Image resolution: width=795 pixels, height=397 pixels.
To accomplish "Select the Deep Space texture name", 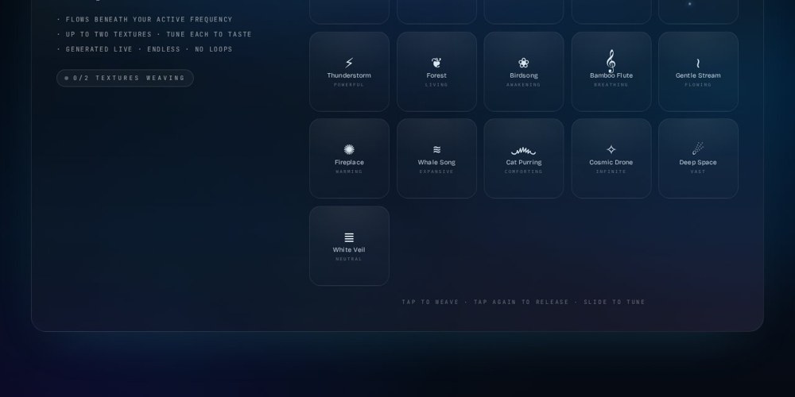I will click(698, 163).
